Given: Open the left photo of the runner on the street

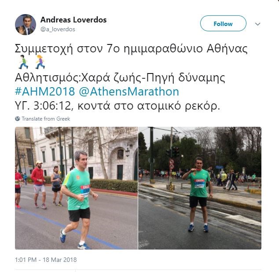Looking at the screenshot, I should point(76,188).
